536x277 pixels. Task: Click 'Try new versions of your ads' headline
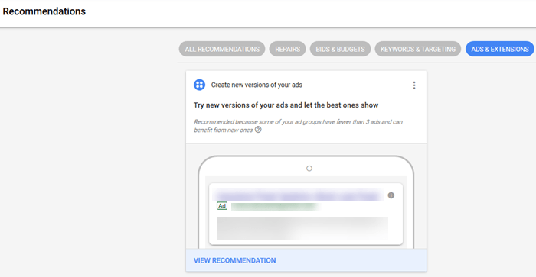pyautogui.click(x=286, y=105)
